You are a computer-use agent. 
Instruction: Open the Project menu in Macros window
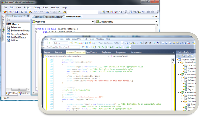point(27,7)
